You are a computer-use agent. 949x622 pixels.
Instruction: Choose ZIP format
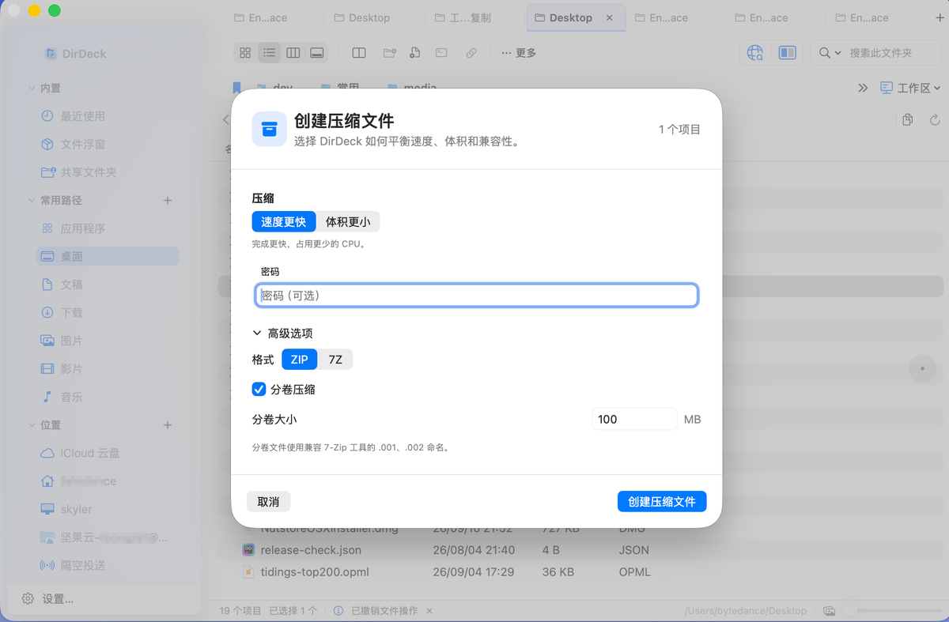click(300, 360)
